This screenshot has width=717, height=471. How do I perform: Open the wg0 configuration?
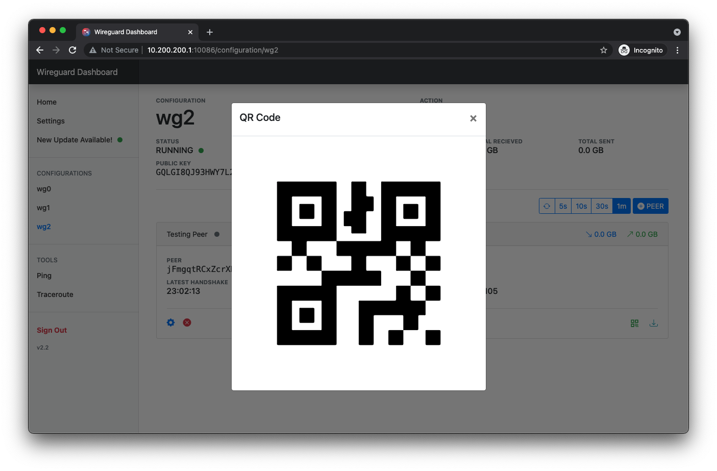44,189
